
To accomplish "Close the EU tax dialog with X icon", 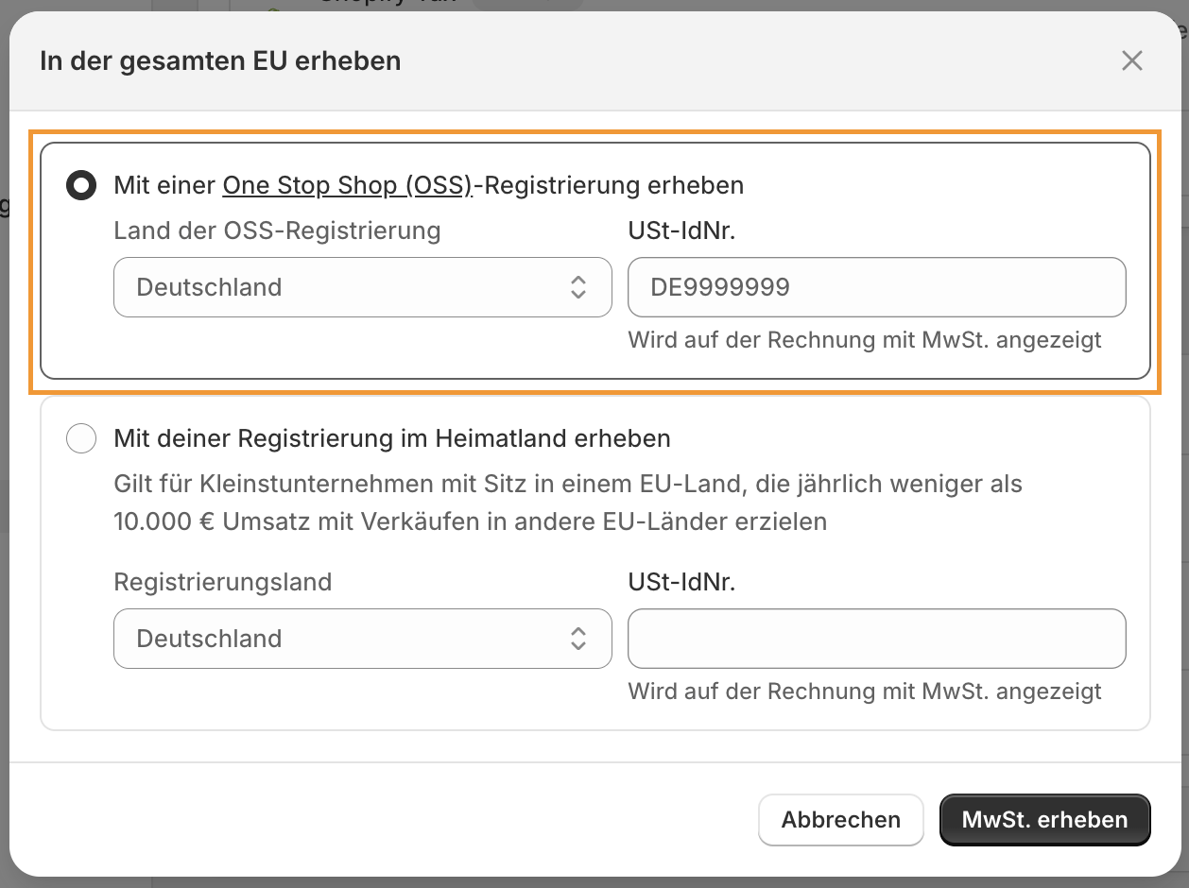I will [1131, 61].
